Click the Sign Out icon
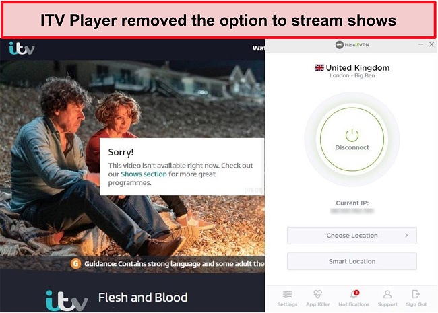This screenshot has width=438, height=313. (x=416, y=294)
